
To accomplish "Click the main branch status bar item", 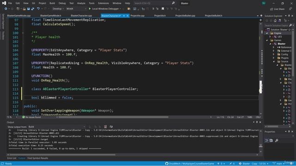I will coord(279,164).
